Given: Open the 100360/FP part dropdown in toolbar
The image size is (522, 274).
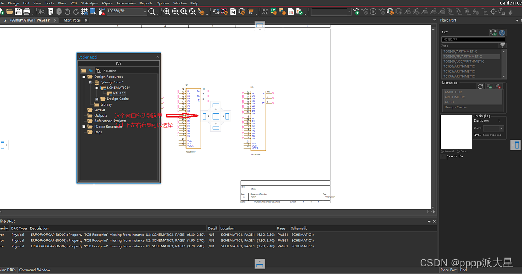Looking at the screenshot, I should pos(145,12).
